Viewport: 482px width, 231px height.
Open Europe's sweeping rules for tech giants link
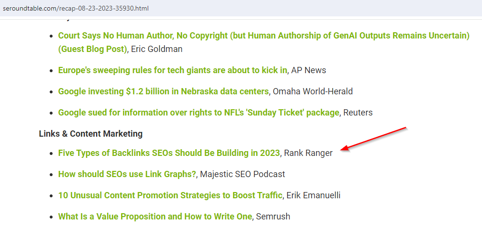pos(172,70)
